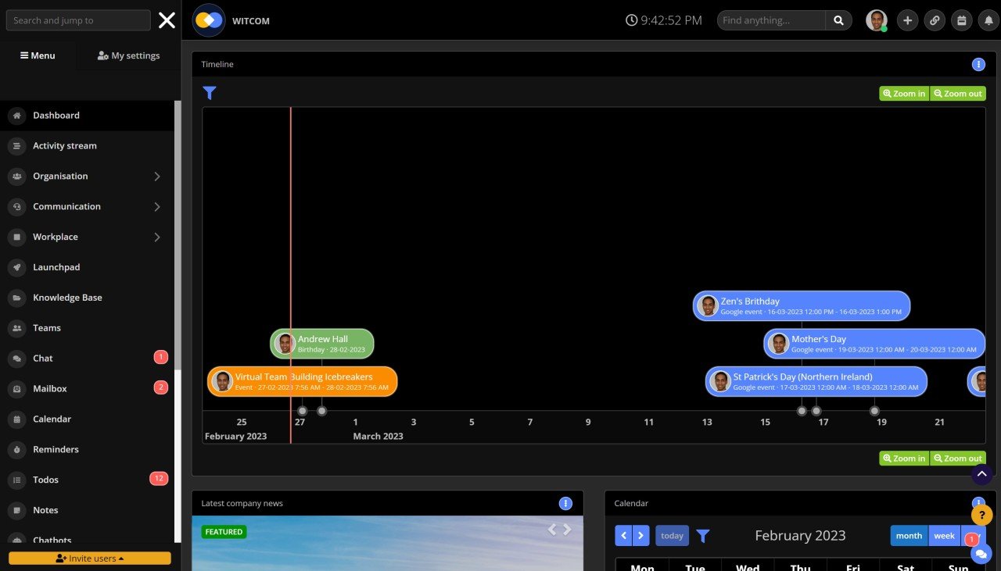Click the top Zoom in button

pos(904,94)
